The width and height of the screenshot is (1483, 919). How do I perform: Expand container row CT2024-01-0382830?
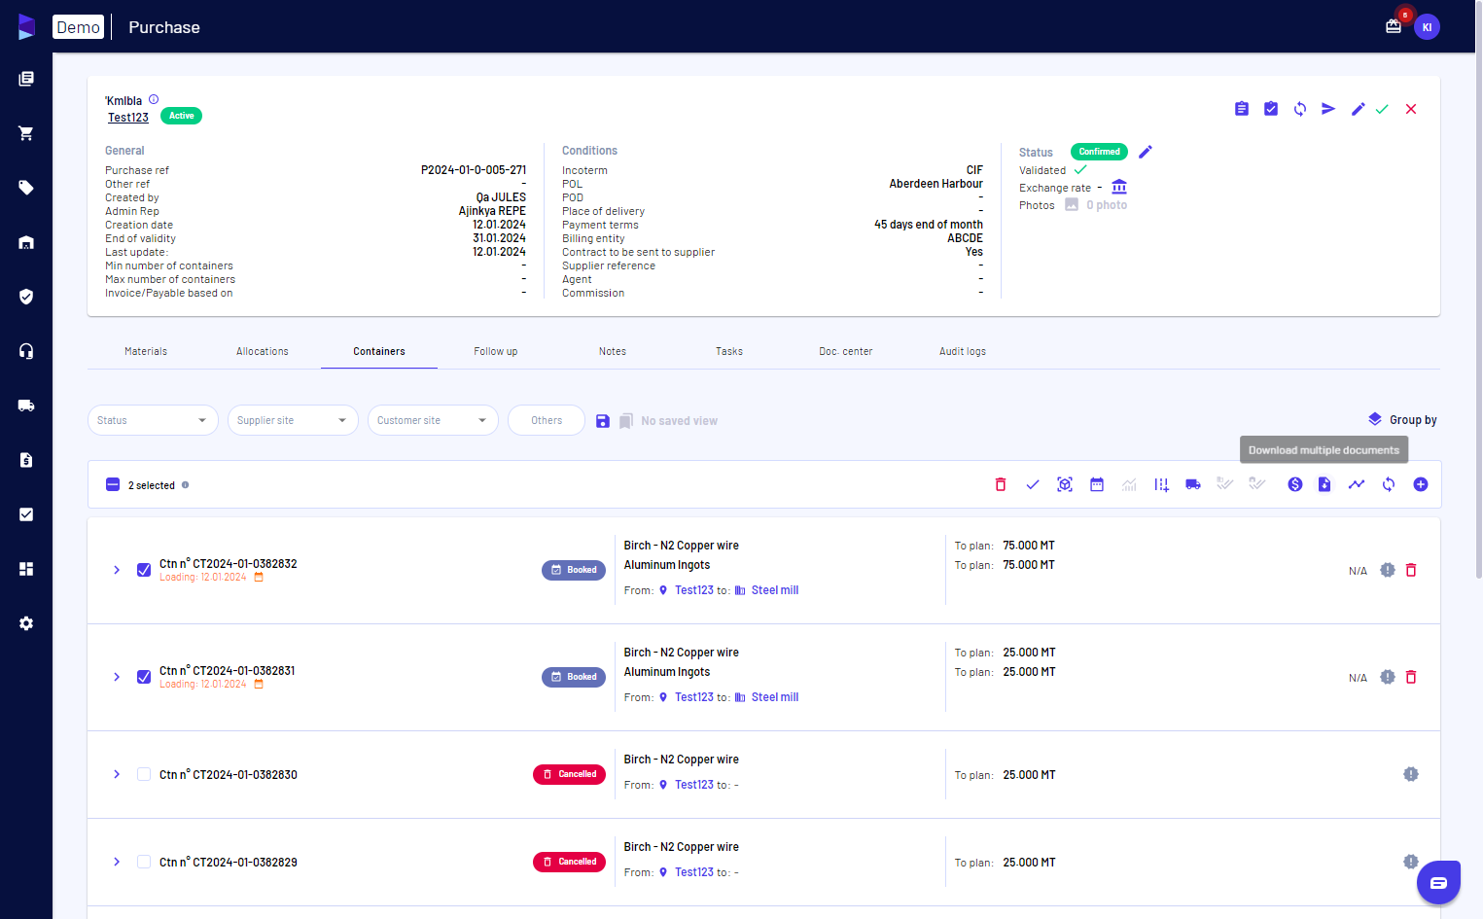click(x=117, y=774)
